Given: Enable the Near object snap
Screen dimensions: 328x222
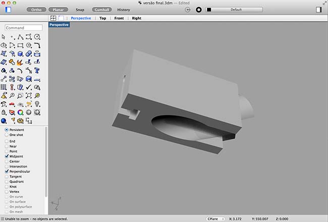Looking at the screenshot, I should [7, 146].
